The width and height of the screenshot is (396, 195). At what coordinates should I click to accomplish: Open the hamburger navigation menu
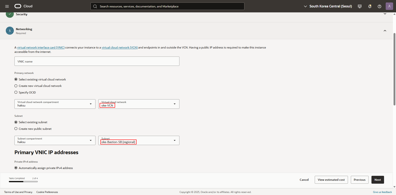coord(7,6)
